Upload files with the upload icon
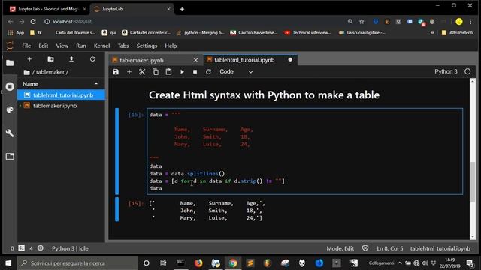 point(71,59)
